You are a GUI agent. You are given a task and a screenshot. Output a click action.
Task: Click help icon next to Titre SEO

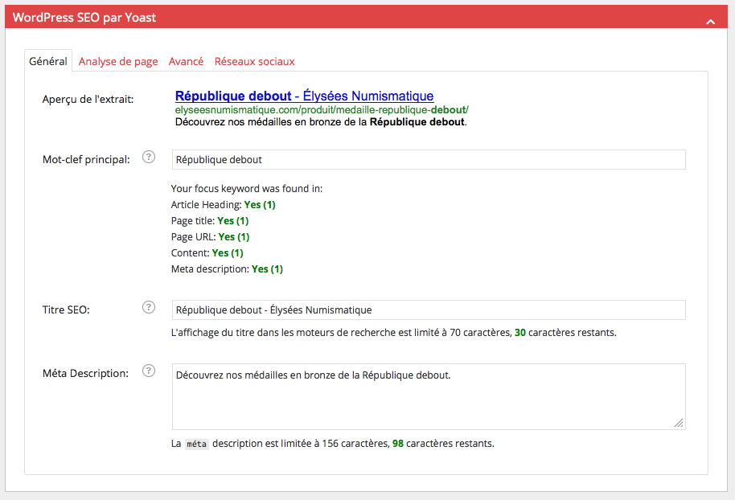click(x=149, y=307)
